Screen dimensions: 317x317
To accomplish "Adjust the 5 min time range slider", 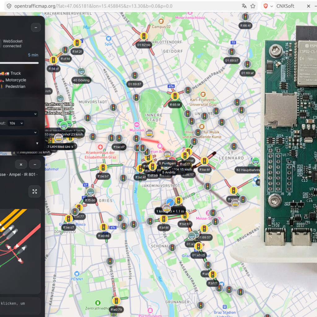I will [19, 63].
